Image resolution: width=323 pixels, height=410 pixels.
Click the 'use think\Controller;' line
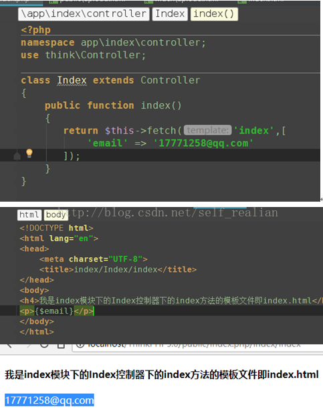[x=84, y=55]
